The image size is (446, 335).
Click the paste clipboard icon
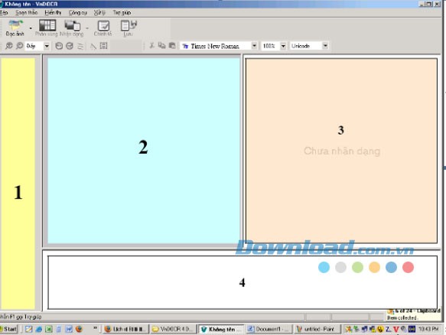(x=172, y=45)
